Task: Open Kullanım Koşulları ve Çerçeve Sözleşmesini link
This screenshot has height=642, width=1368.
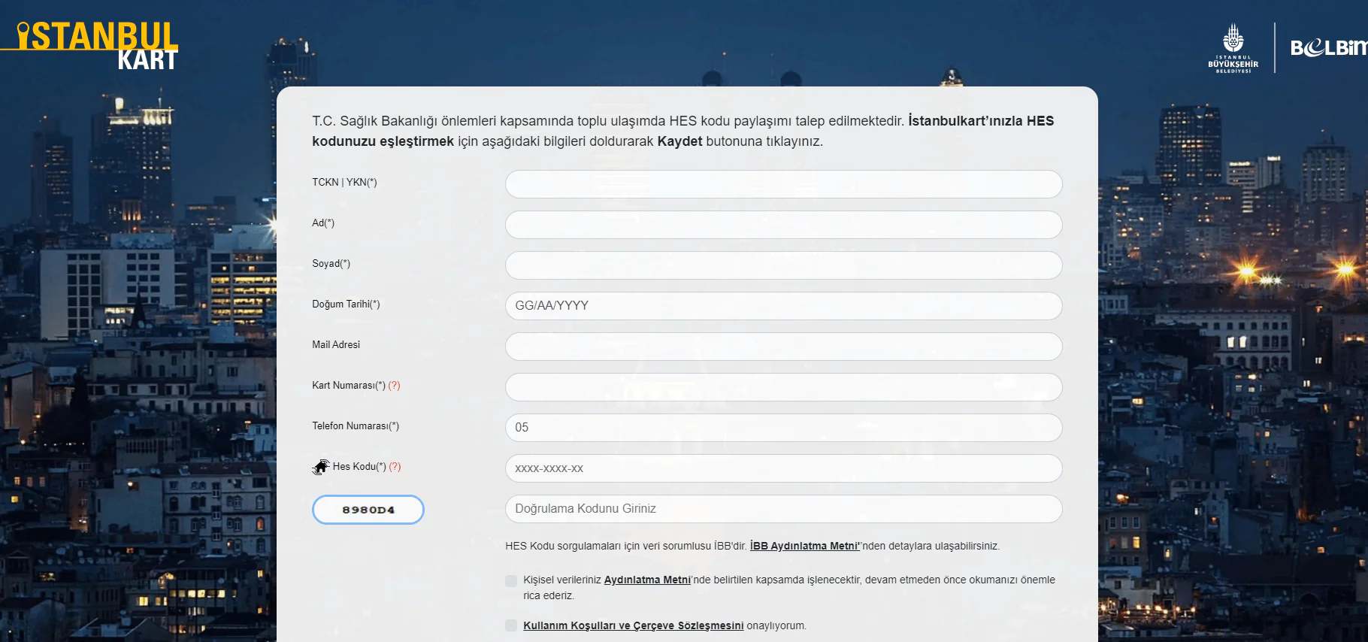Action: point(633,625)
